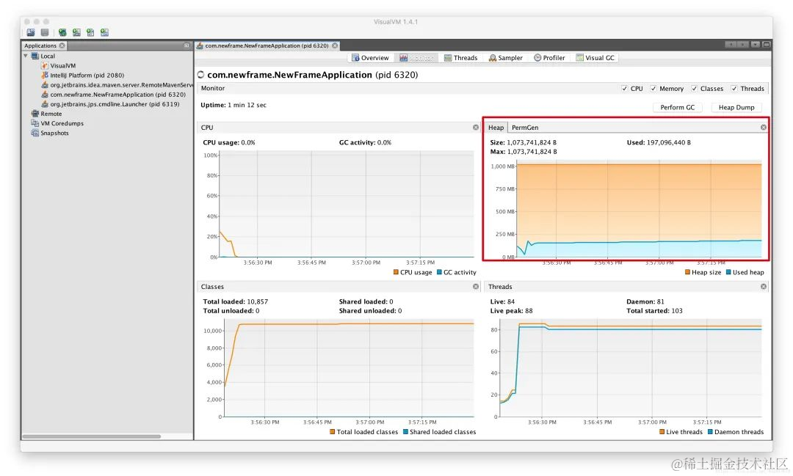The width and height of the screenshot is (793, 476).
Task: Open the Sampler tab
Action: coord(506,58)
